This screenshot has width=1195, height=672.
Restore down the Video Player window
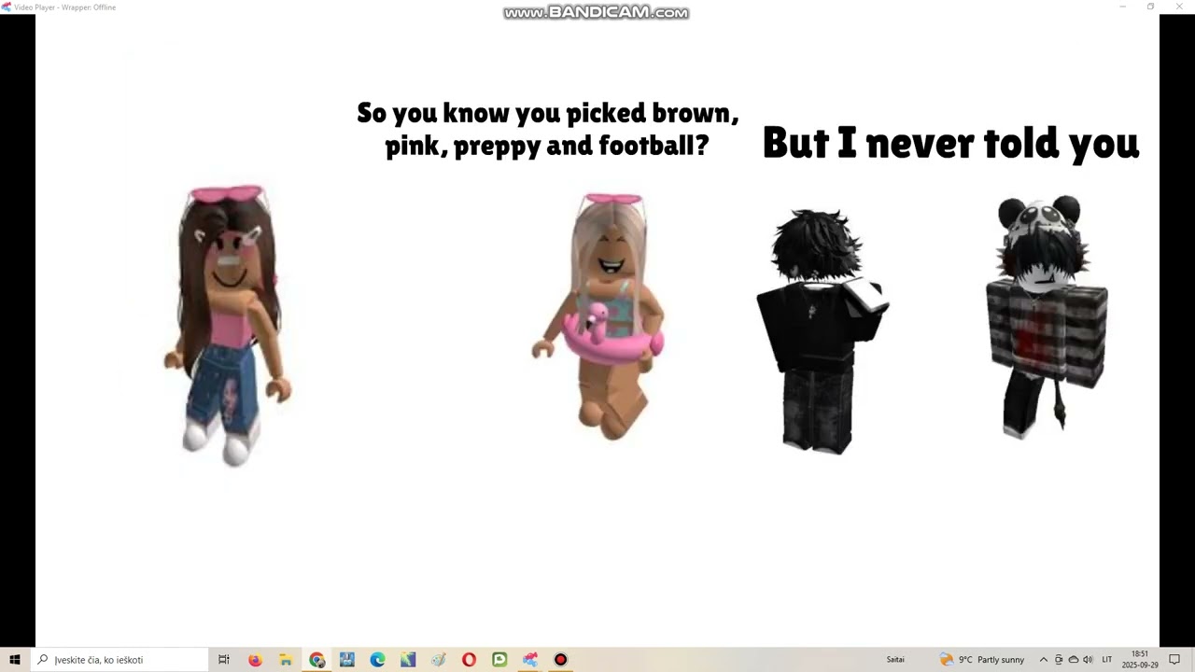(x=1150, y=7)
